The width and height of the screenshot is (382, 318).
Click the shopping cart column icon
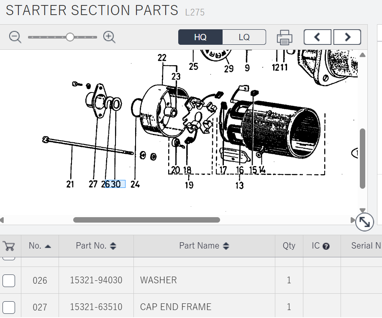coord(9,246)
